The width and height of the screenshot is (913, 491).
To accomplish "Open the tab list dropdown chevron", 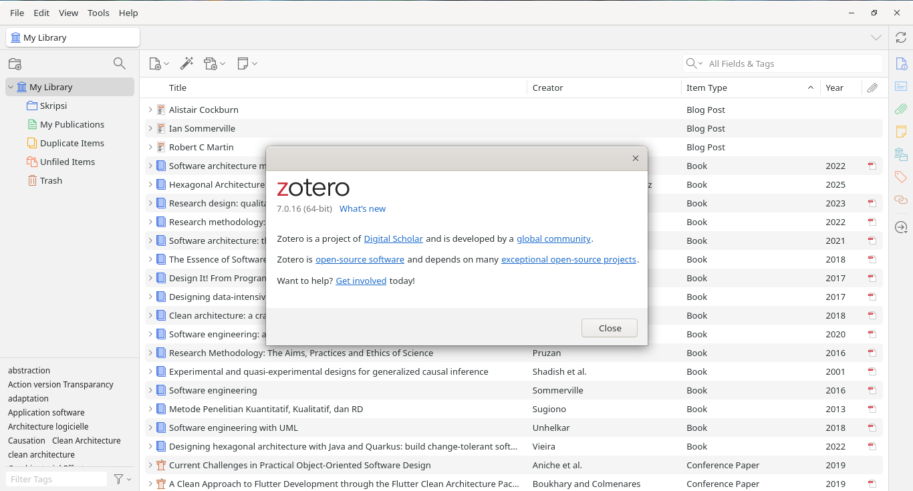I will (x=876, y=37).
